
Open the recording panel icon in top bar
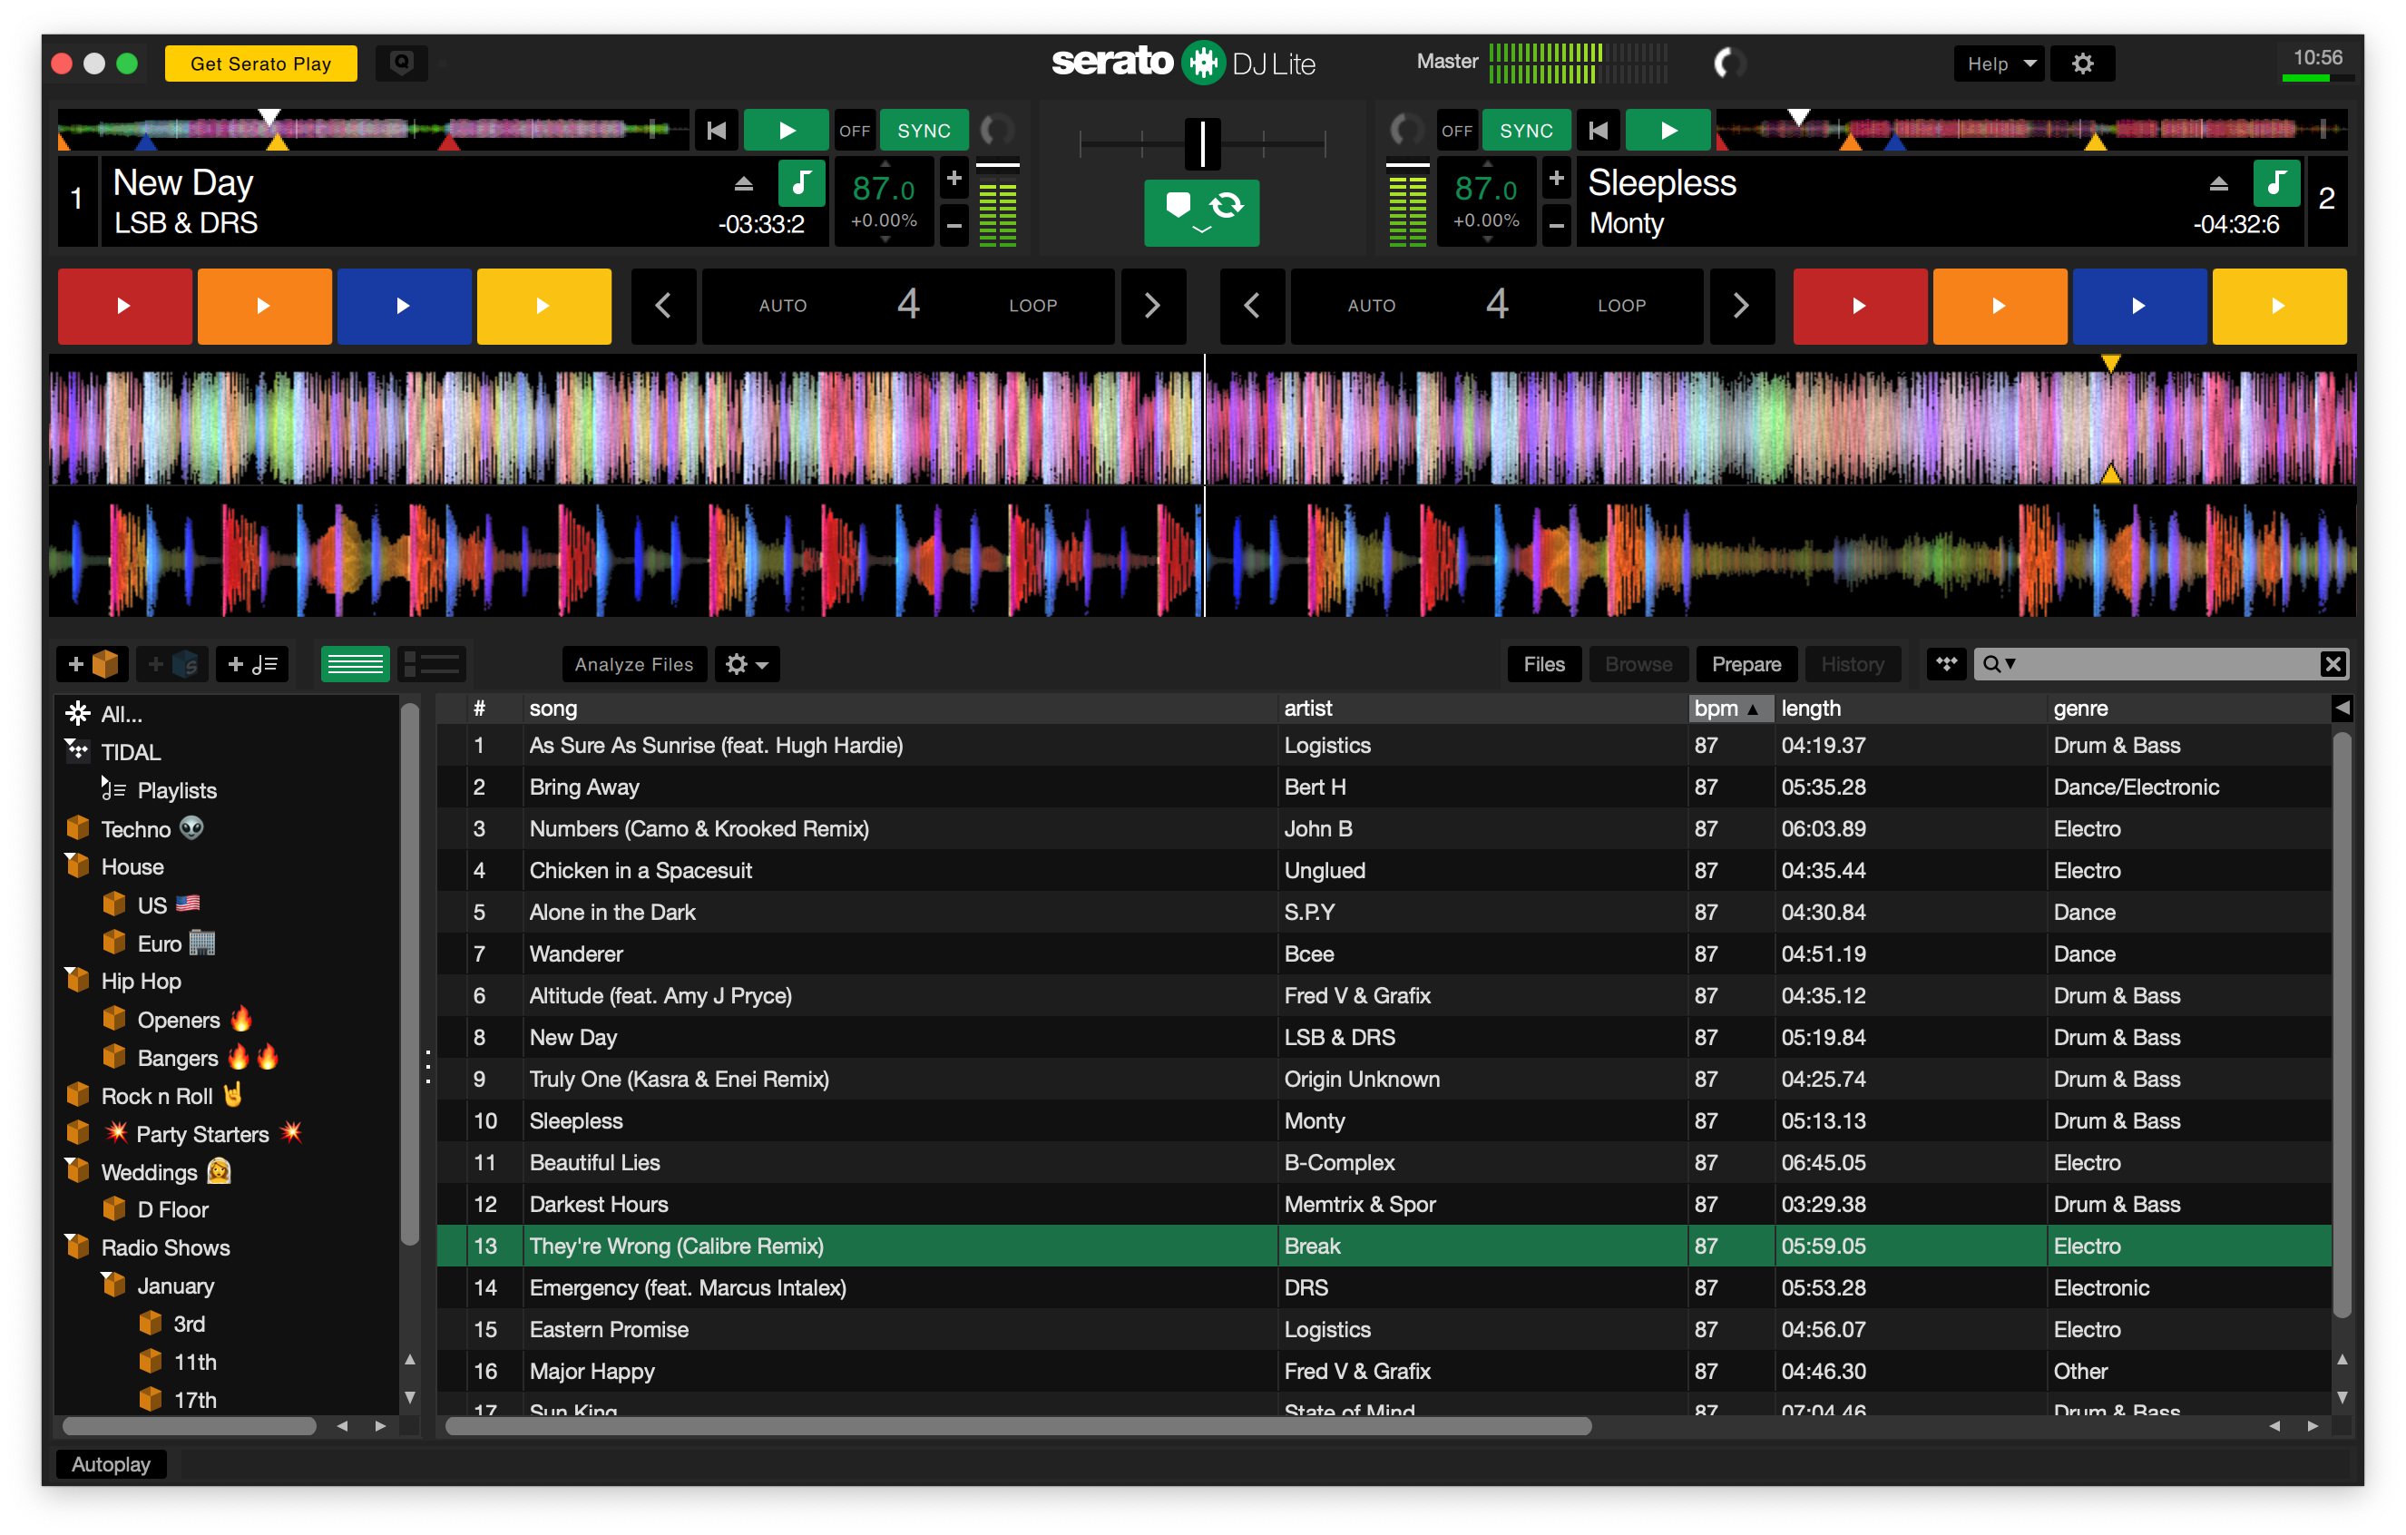(x=401, y=64)
